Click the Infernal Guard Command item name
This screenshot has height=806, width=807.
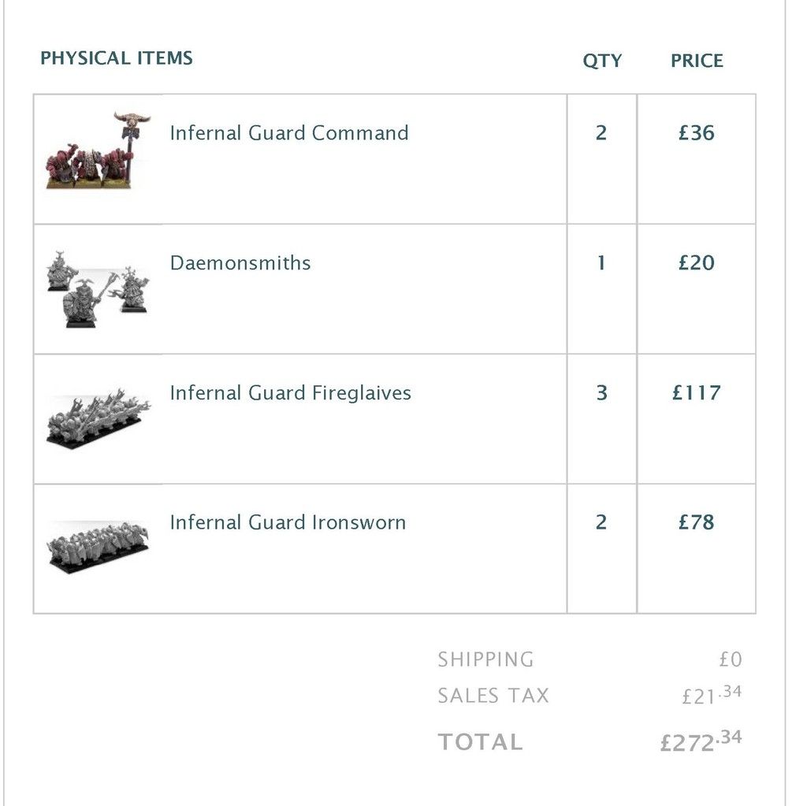coord(289,133)
